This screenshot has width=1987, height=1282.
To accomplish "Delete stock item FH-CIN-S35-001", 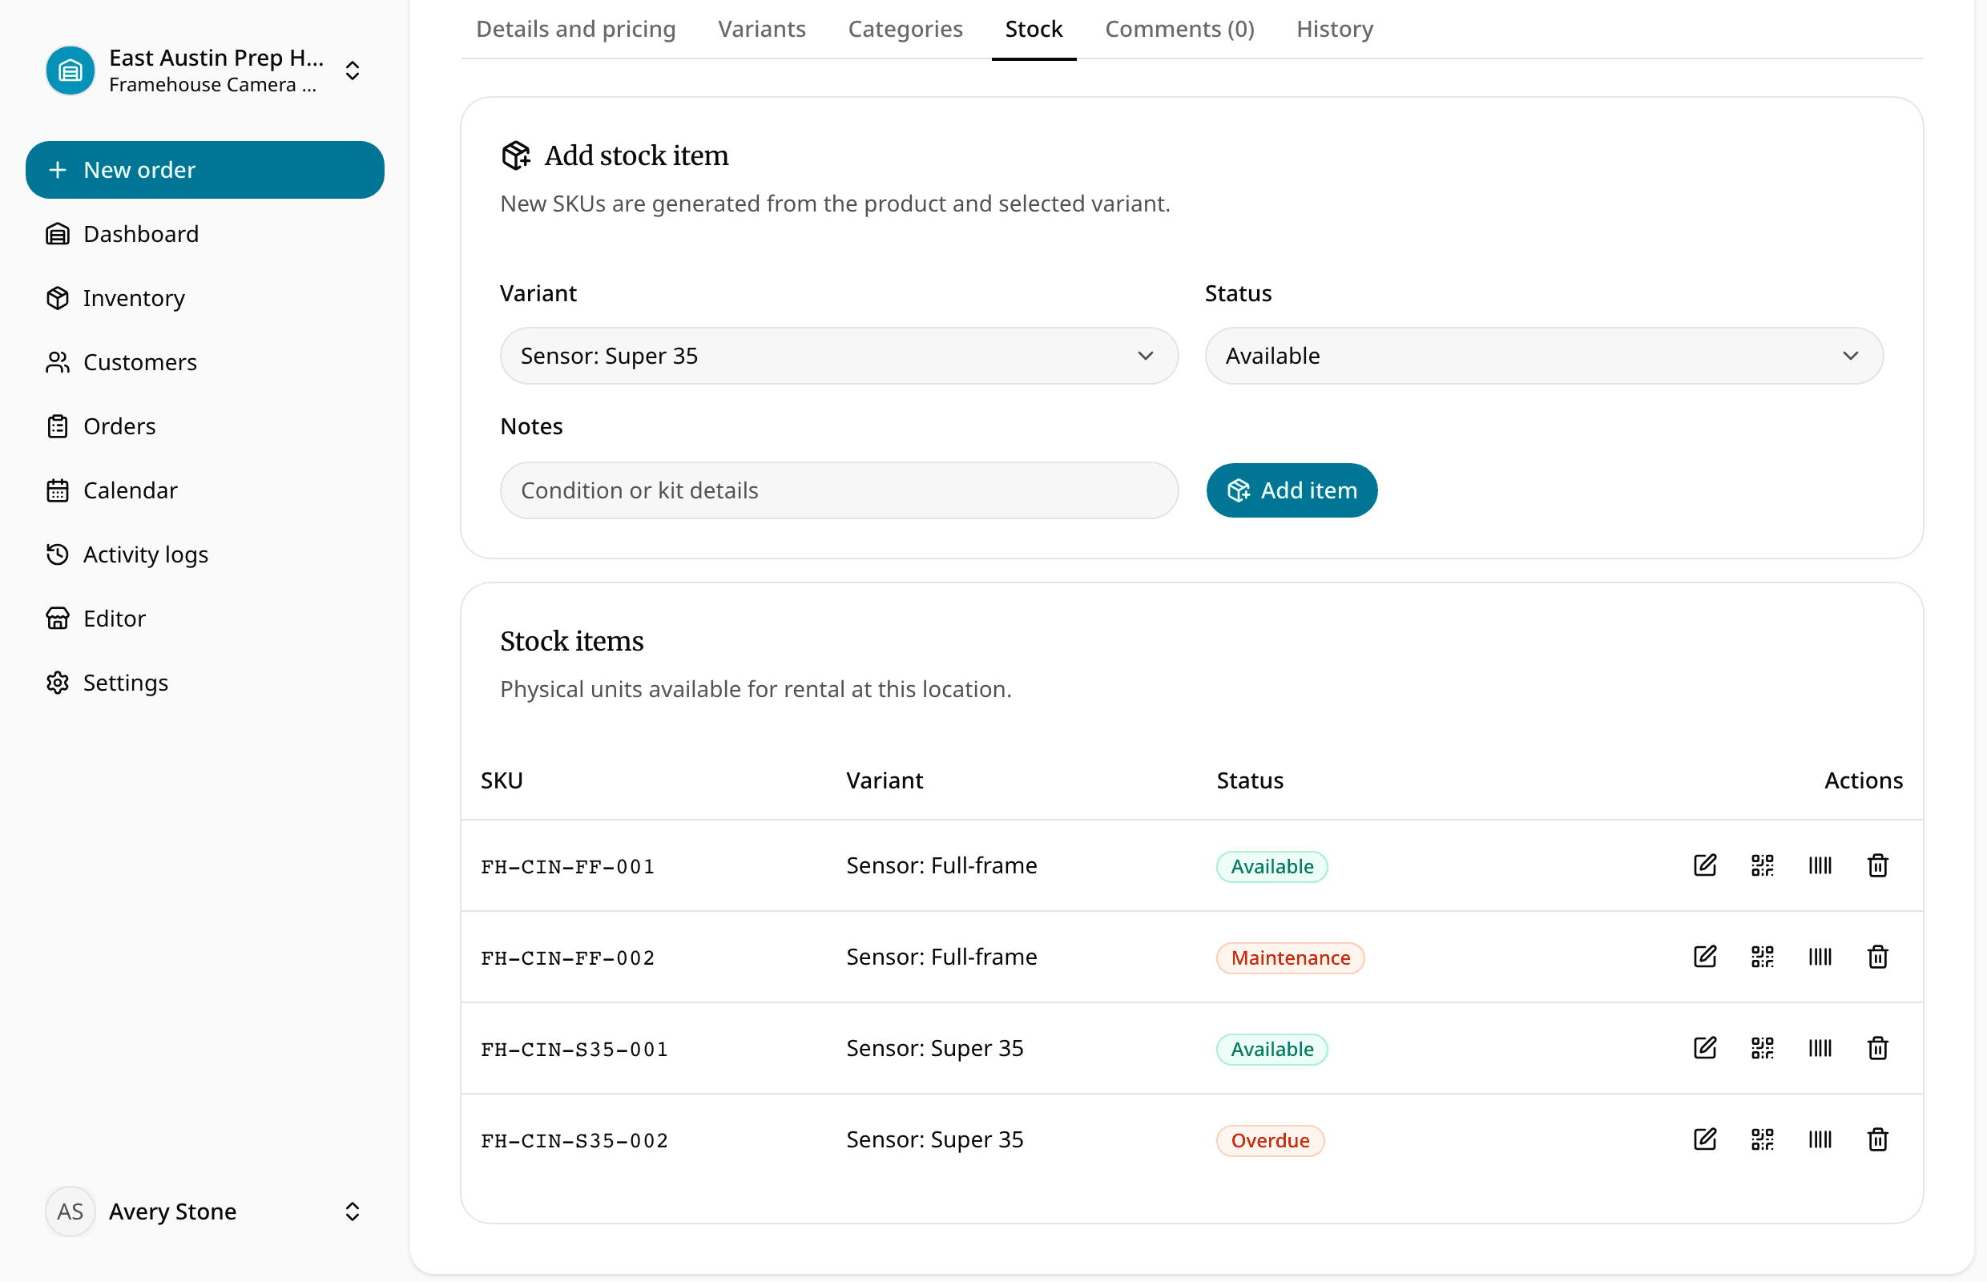I will (x=1877, y=1047).
